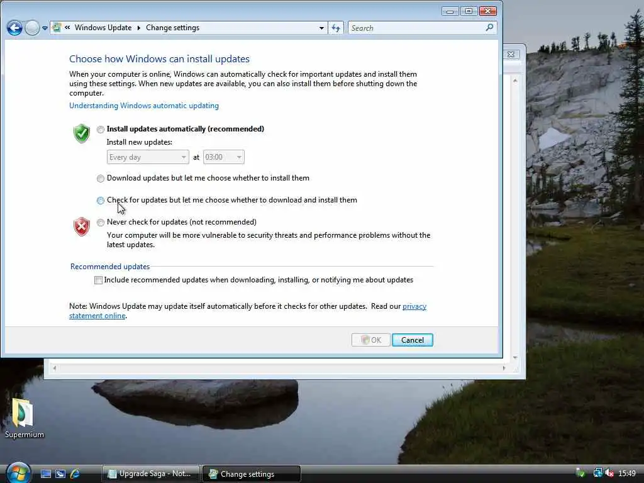Select the Supermium desktop shortcut

[x=24, y=418]
